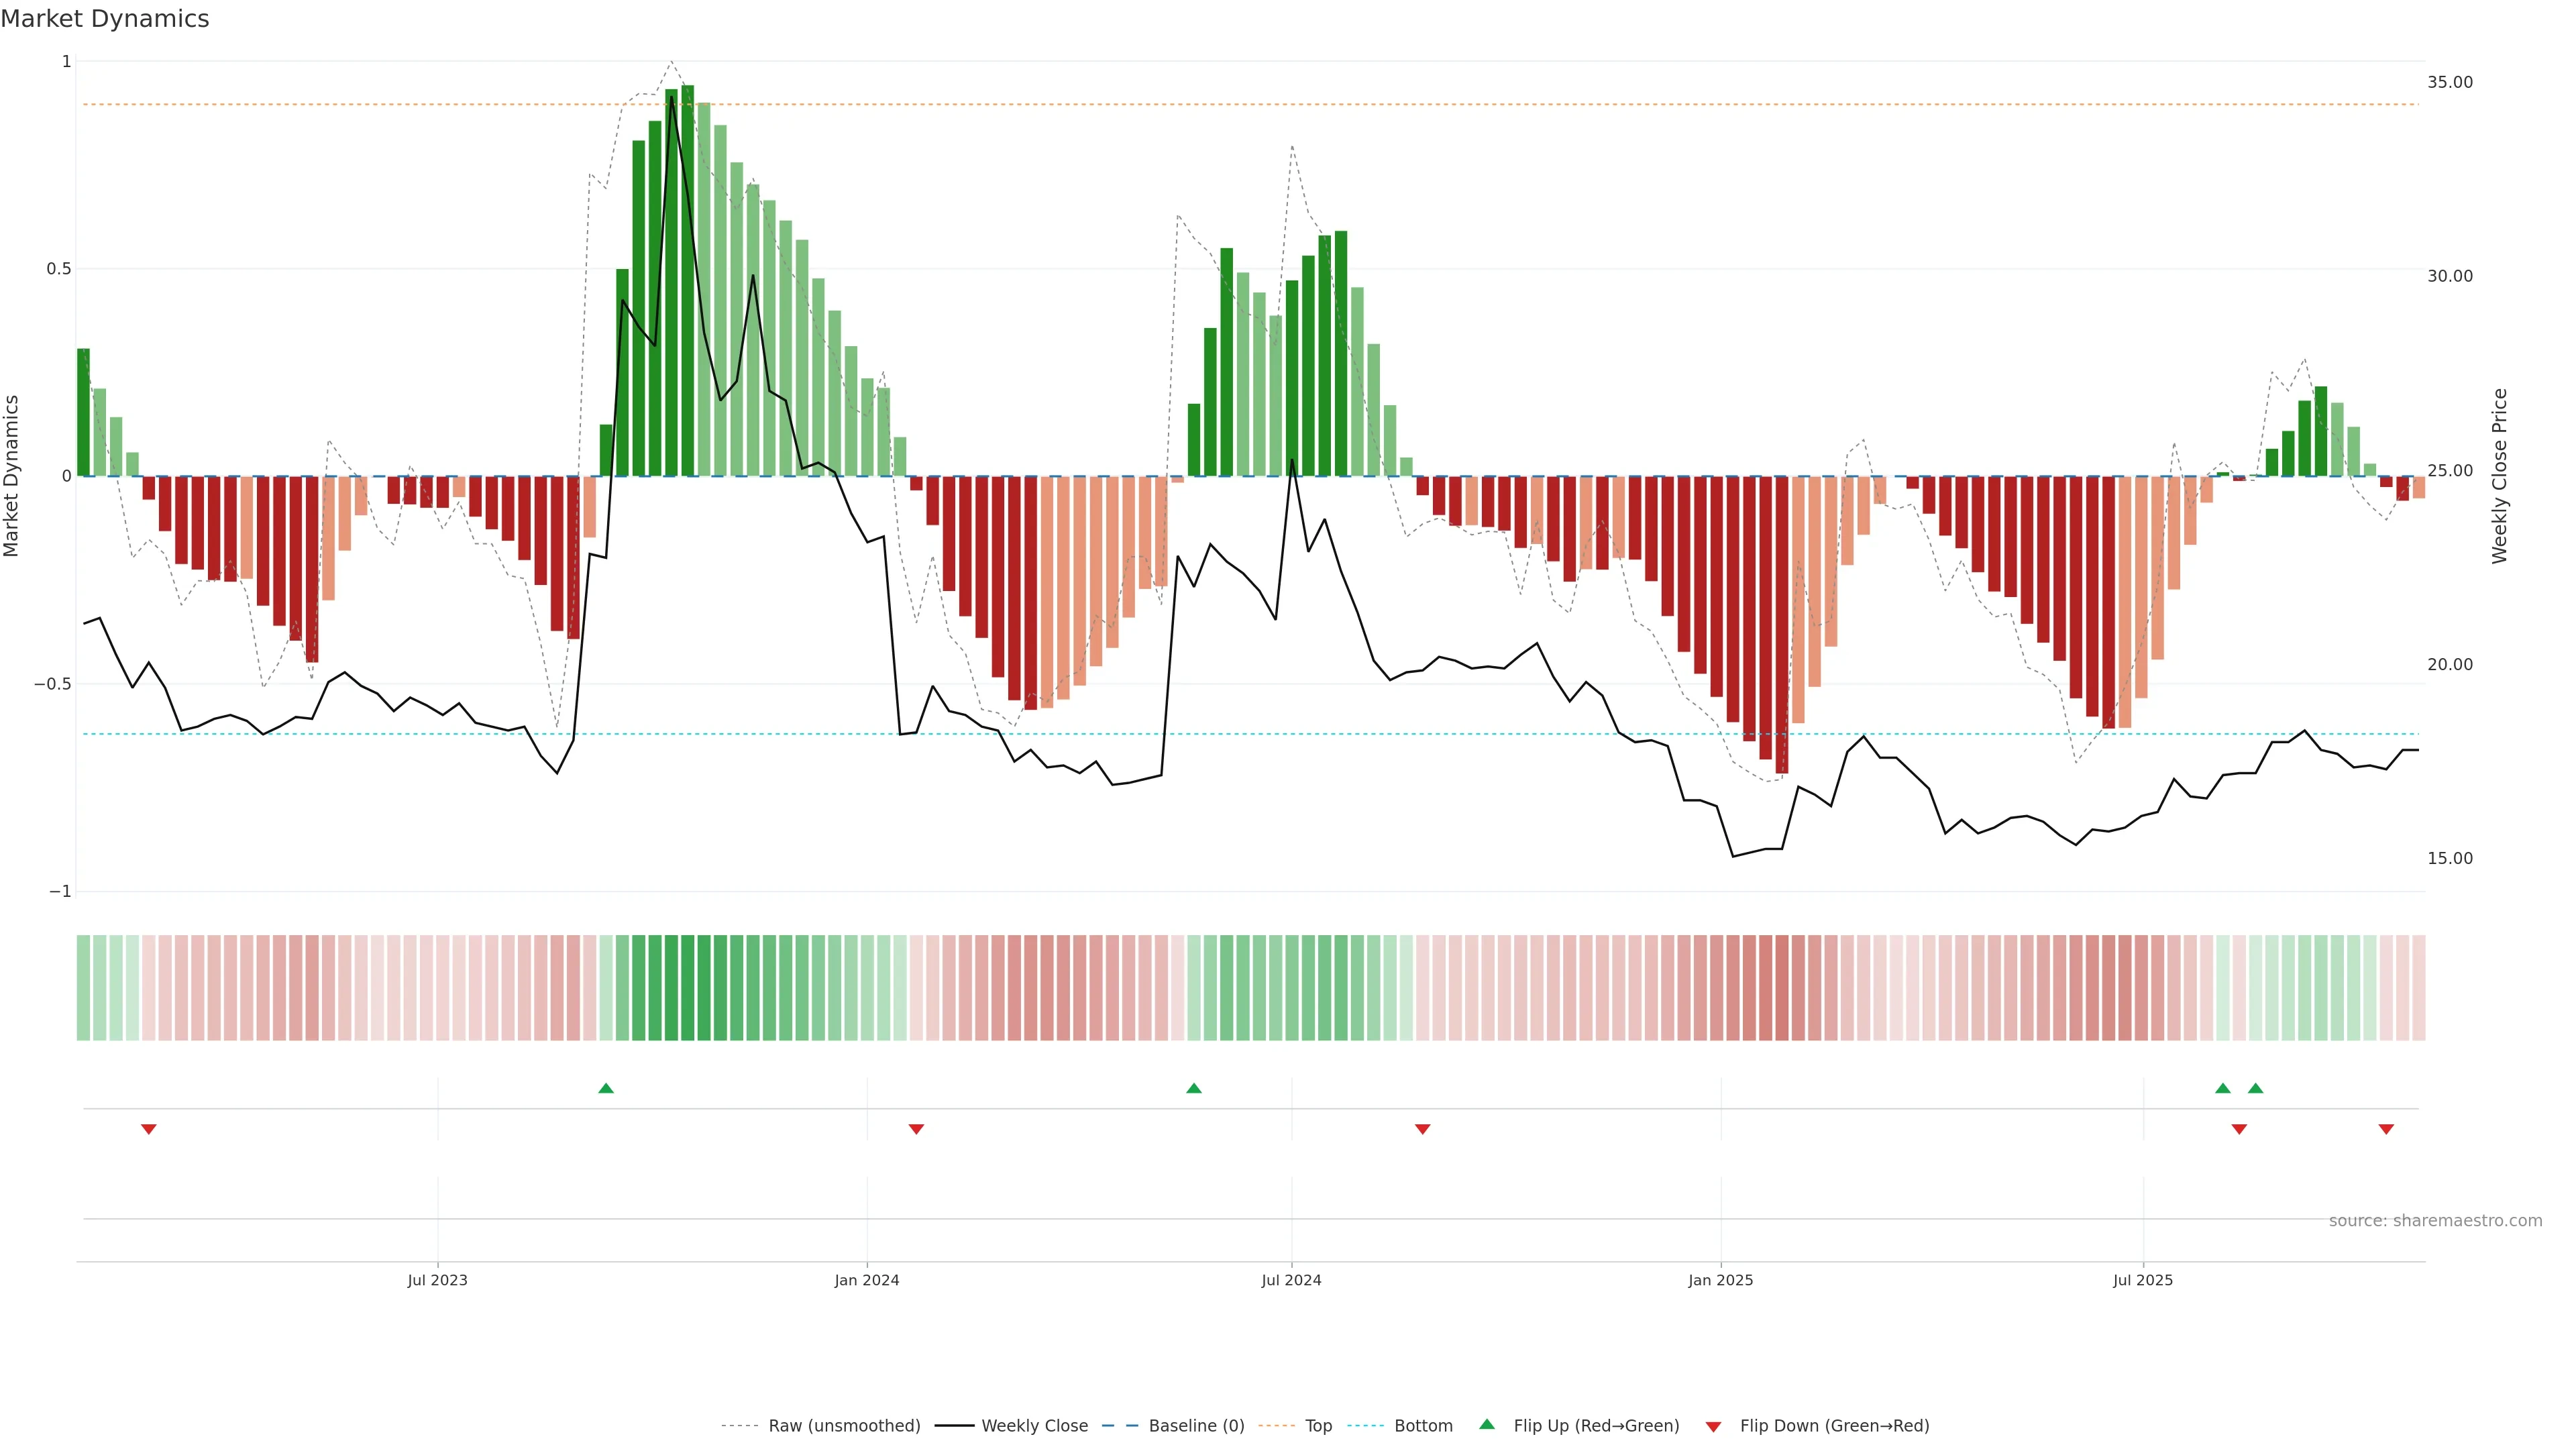Image resolution: width=2576 pixels, height=1449 pixels.
Task: Click the Flip Down marker after Jan 2024
Action: tap(916, 1129)
